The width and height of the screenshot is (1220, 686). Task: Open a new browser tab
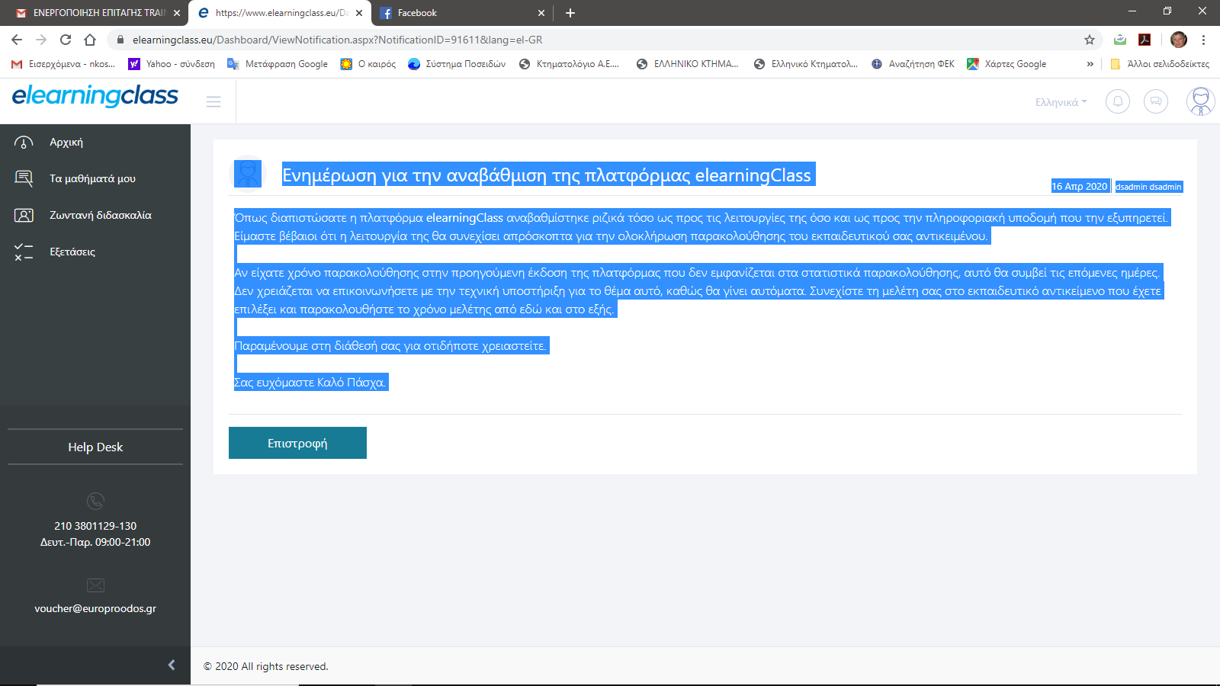570,13
